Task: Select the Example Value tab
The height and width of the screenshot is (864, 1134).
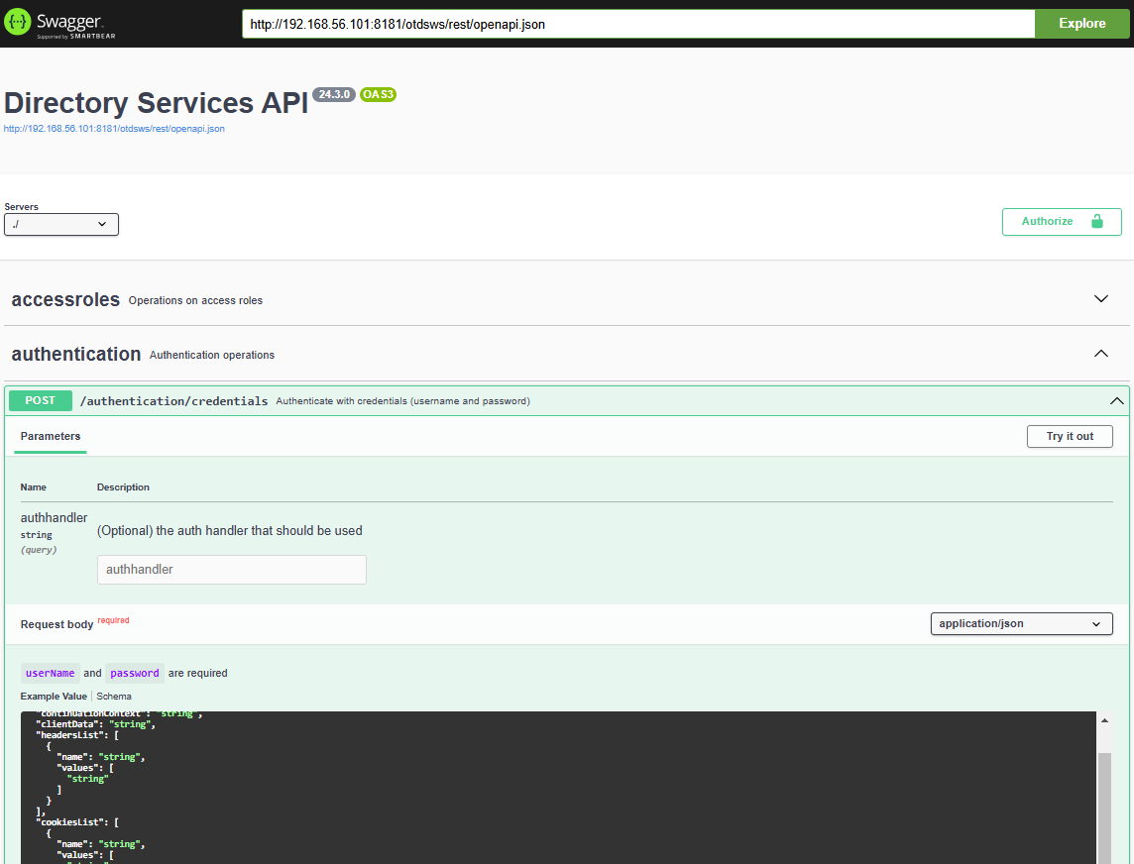Action: pyautogui.click(x=54, y=697)
